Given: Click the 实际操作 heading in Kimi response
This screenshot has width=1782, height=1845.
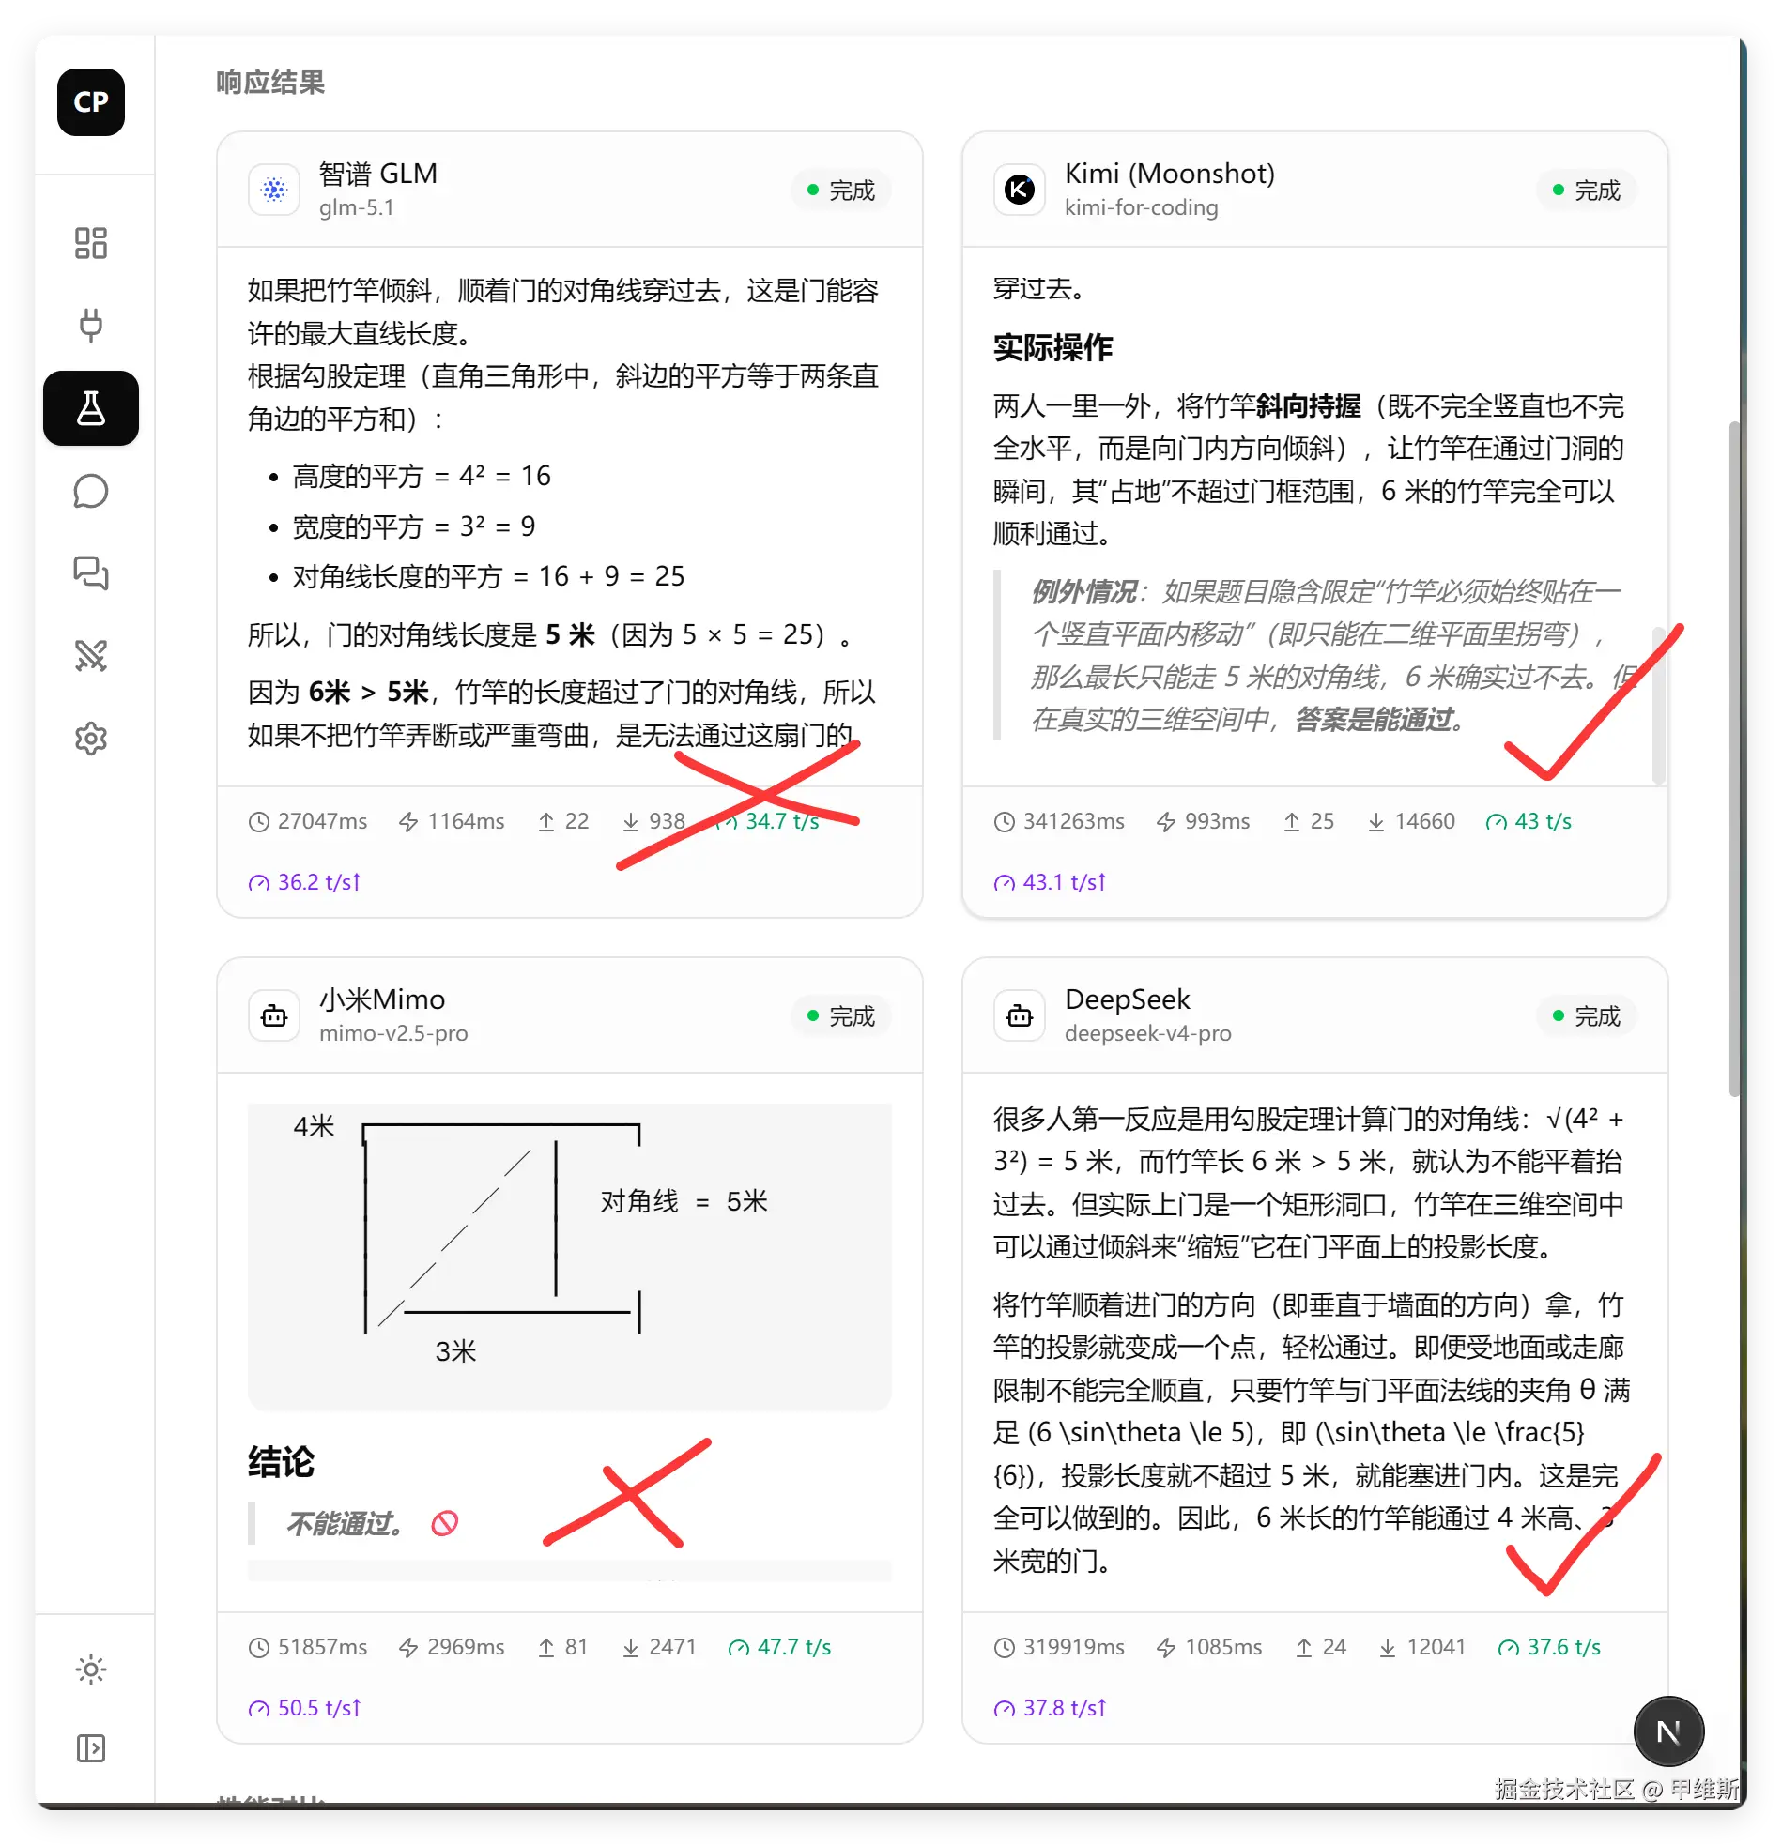Looking at the screenshot, I should click(1052, 348).
